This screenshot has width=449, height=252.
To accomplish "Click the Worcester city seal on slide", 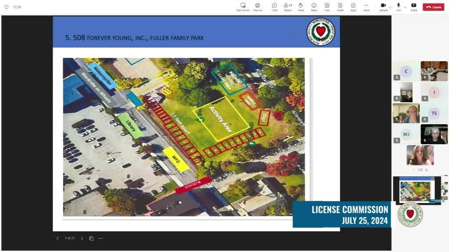I will 321,31.
